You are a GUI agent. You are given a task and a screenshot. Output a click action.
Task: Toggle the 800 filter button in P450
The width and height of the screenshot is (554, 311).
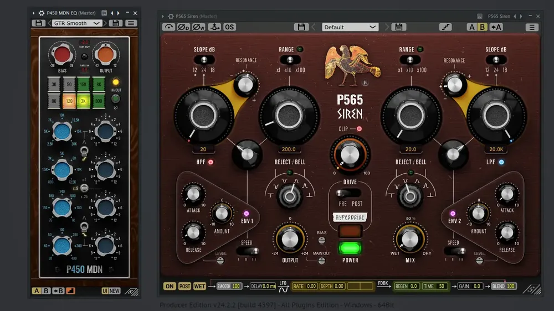99,101
